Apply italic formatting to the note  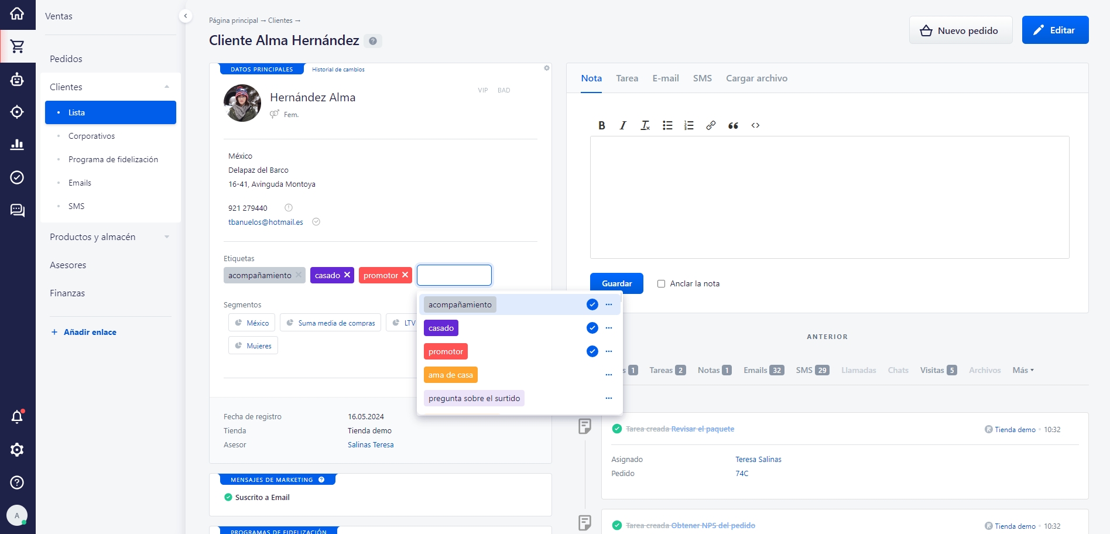pos(623,125)
